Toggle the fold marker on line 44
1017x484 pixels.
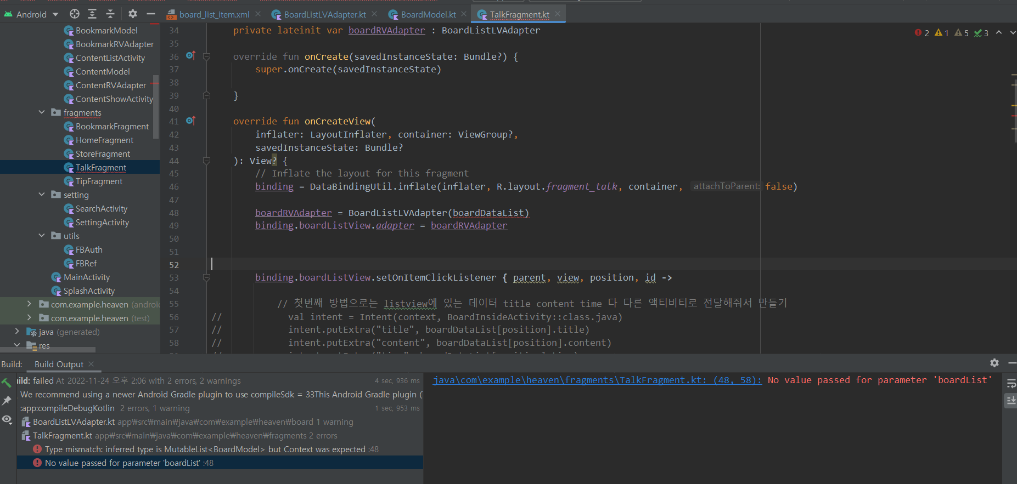tap(206, 161)
